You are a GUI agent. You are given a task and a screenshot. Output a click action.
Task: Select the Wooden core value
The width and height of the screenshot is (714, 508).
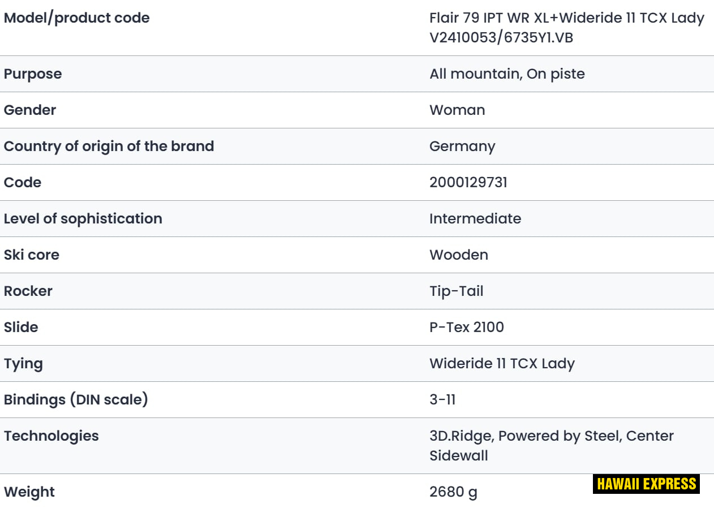click(459, 255)
